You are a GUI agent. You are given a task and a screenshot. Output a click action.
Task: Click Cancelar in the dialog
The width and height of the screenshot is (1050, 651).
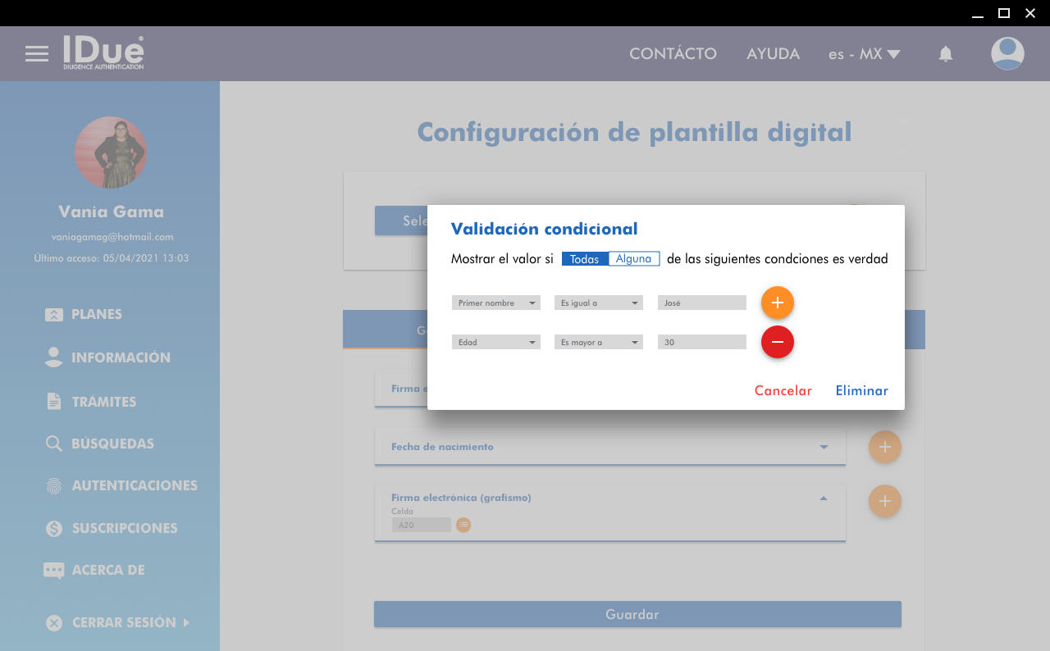pyautogui.click(x=783, y=391)
